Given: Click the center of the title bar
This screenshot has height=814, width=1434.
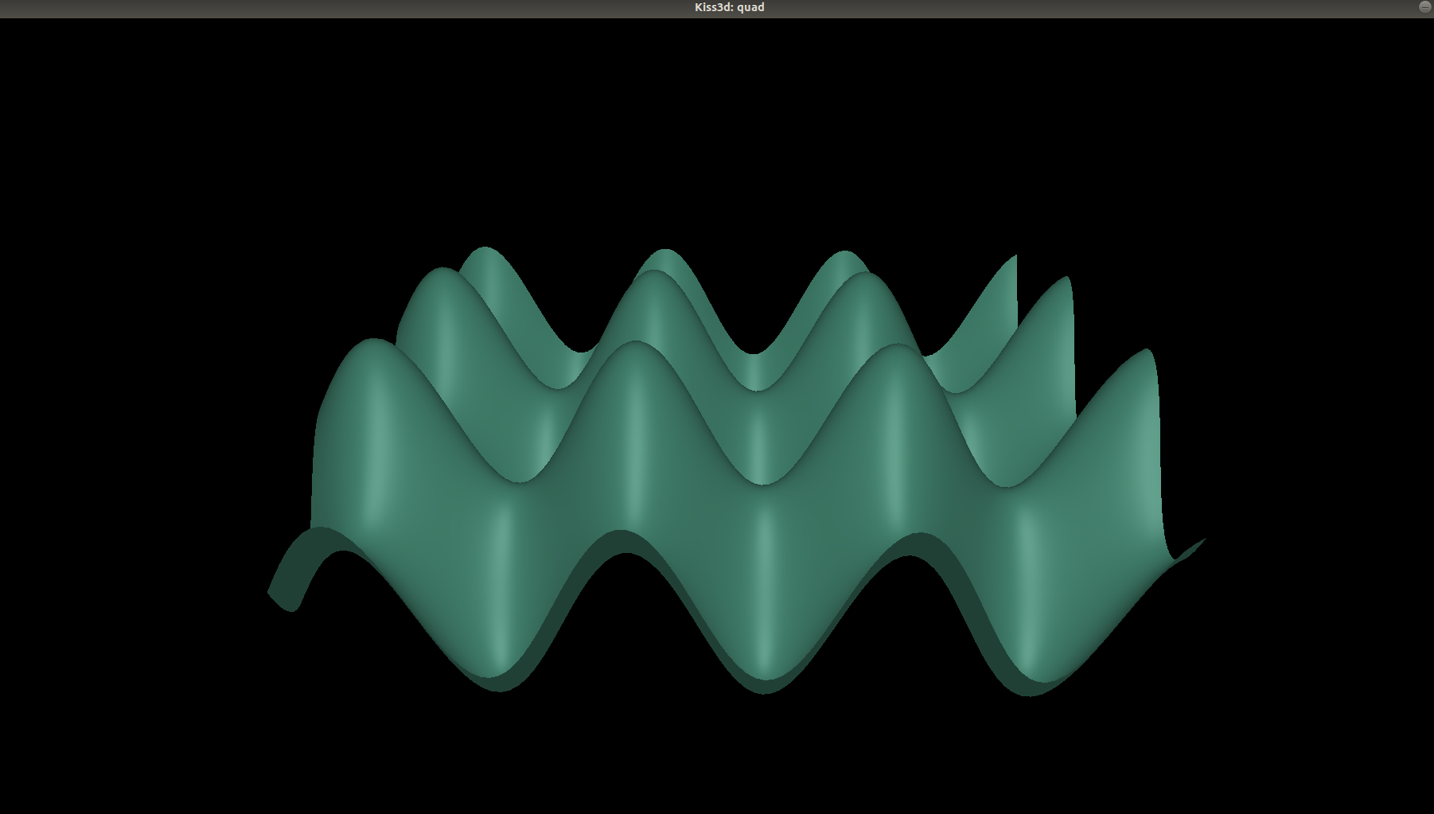Looking at the screenshot, I should tap(717, 7).
